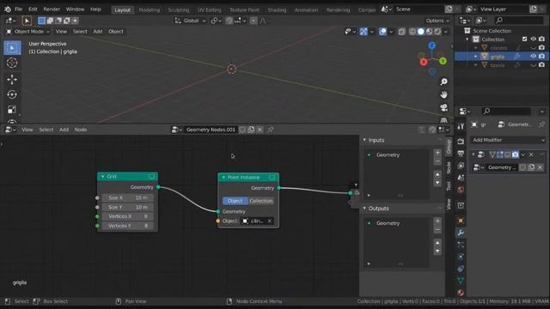Image resolution: width=550 pixels, height=309 pixels.
Task: Select Collection mode in Point Instance
Action: coord(260,201)
